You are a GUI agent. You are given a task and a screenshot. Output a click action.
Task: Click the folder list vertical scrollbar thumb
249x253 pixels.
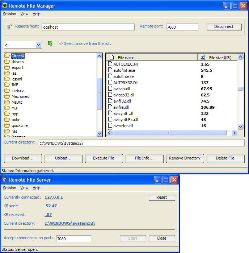point(100,94)
